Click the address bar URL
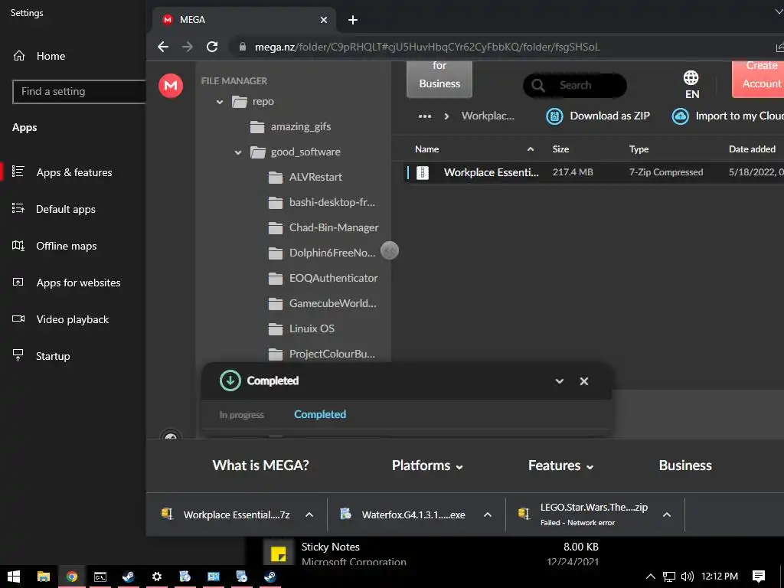784x588 pixels. click(x=427, y=47)
